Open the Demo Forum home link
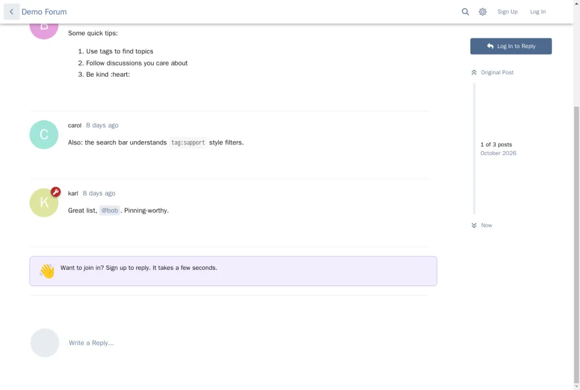 pos(44,12)
